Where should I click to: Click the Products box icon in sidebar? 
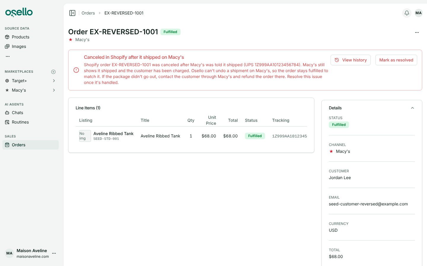pos(7,37)
